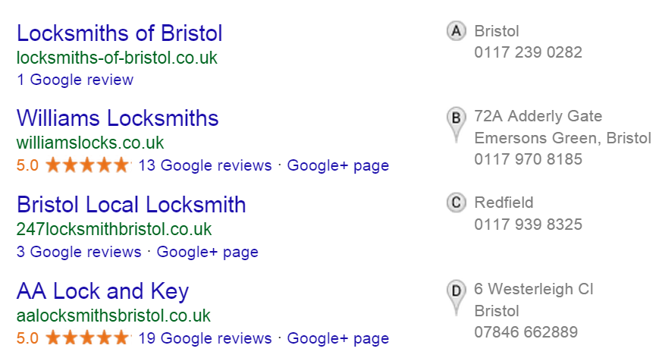659x358 pixels.
Task: Click map marker A for Bristol
Action: tap(456, 31)
